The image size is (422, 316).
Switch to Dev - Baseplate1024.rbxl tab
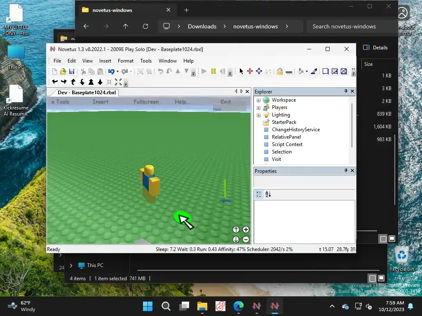[x=87, y=93]
